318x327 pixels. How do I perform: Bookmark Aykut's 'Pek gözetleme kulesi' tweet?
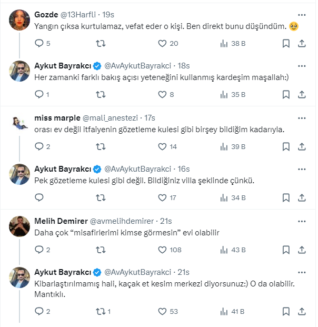pos(285,199)
